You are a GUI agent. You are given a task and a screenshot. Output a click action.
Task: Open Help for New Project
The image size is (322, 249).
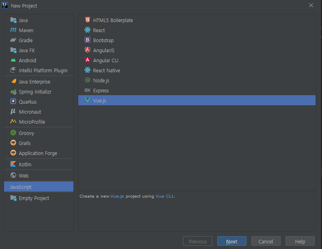[x=300, y=241]
